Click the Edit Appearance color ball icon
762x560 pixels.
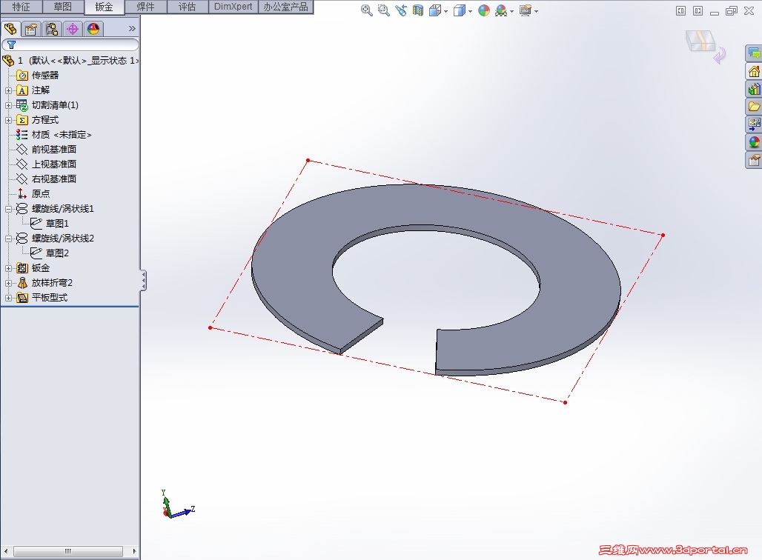[x=484, y=10]
